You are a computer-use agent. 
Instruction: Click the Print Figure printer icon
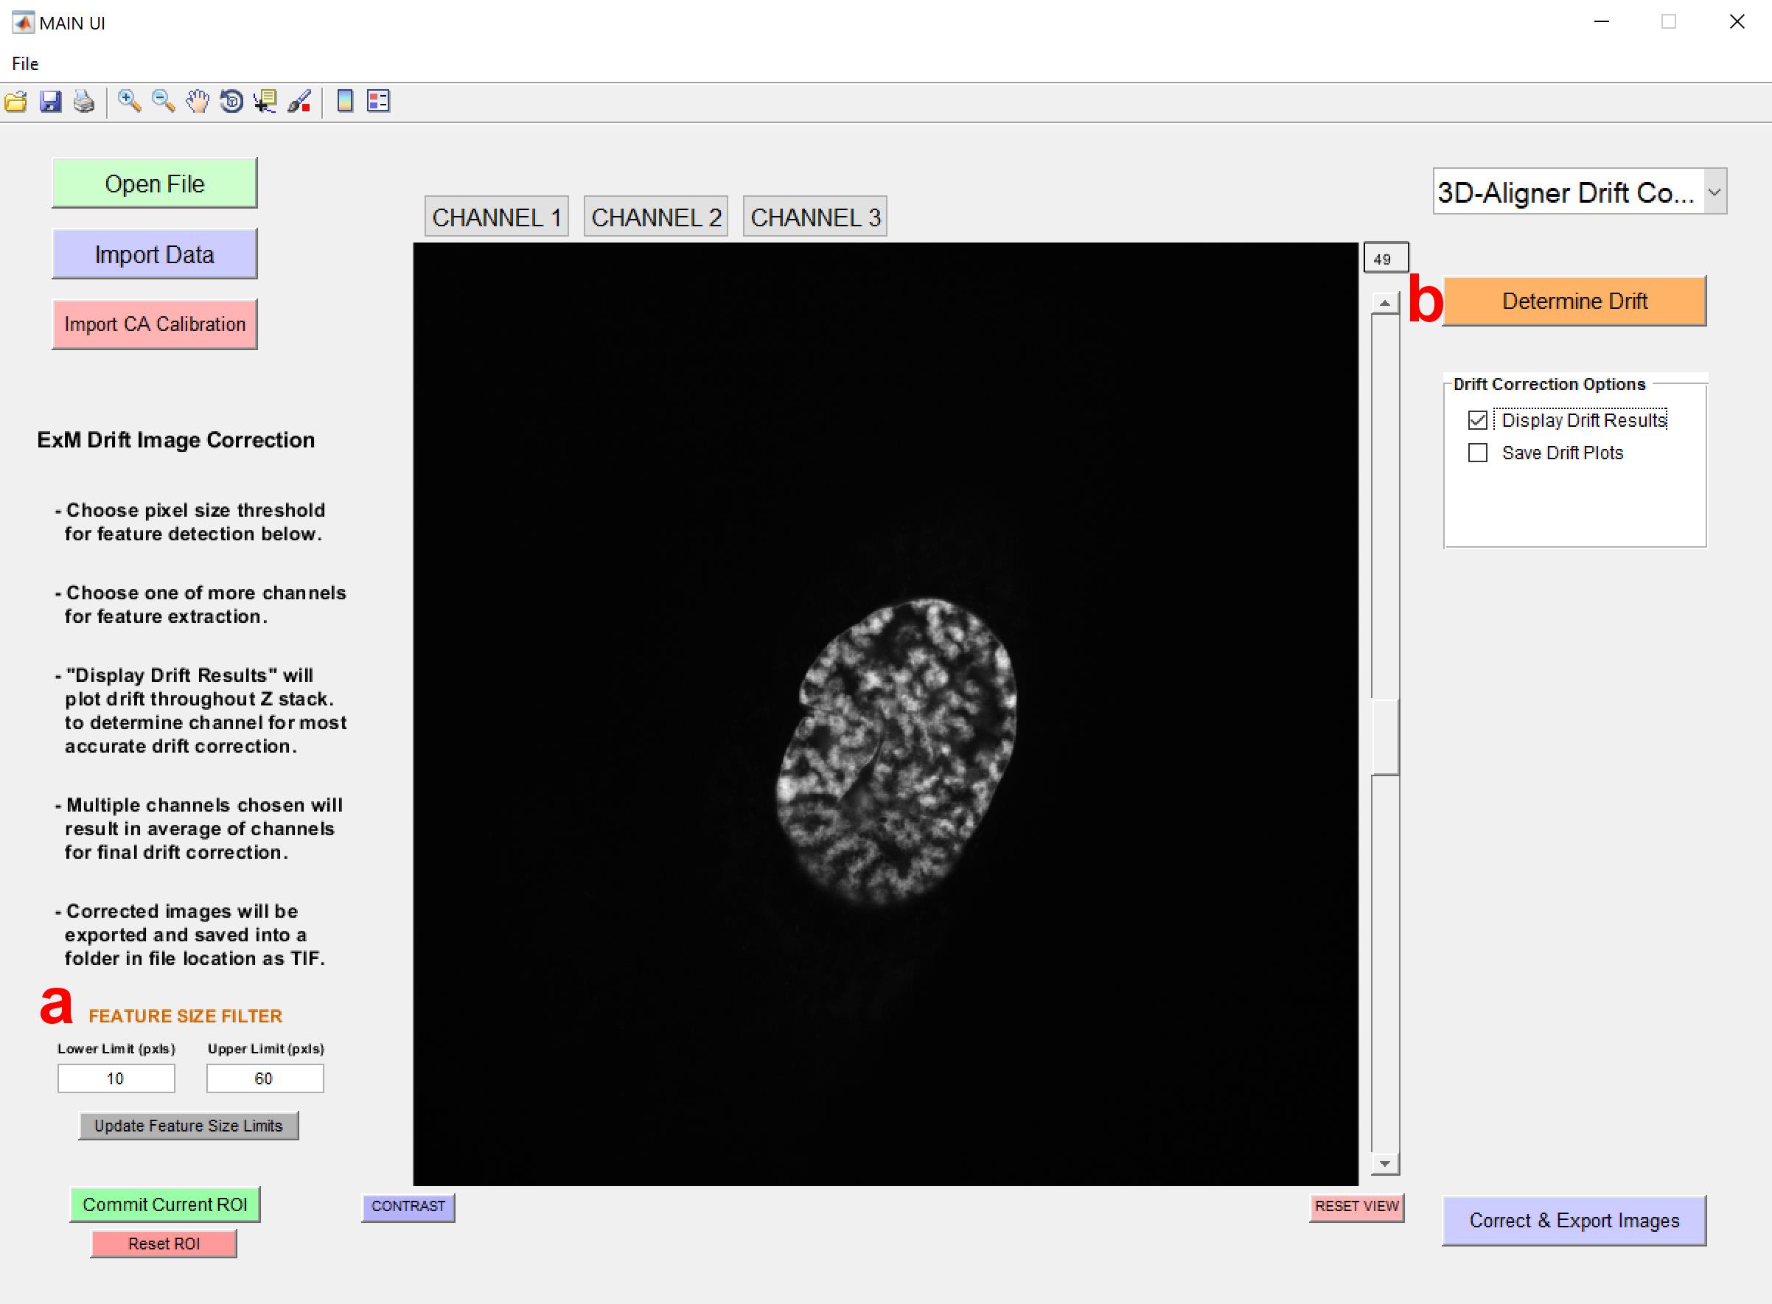click(x=84, y=102)
